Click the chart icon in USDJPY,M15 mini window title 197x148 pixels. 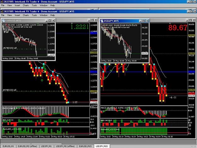click(x=102, y=21)
